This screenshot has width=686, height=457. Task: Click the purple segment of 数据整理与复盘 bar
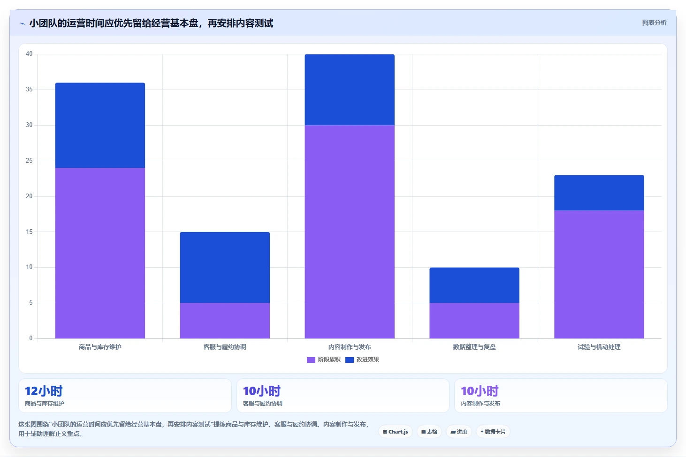coord(474,321)
